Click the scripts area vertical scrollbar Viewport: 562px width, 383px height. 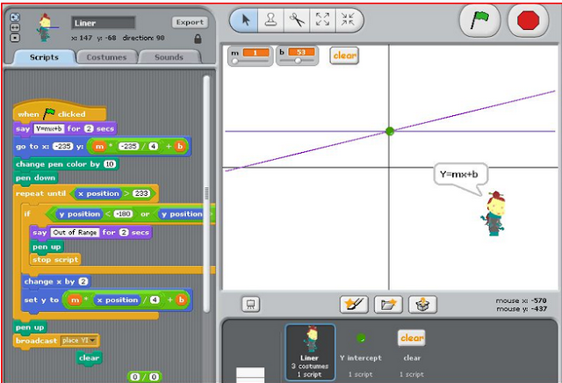pos(206,193)
